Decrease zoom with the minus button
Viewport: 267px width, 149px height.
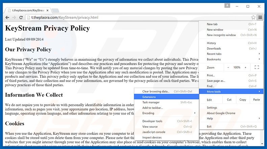(x=228, y=67)
